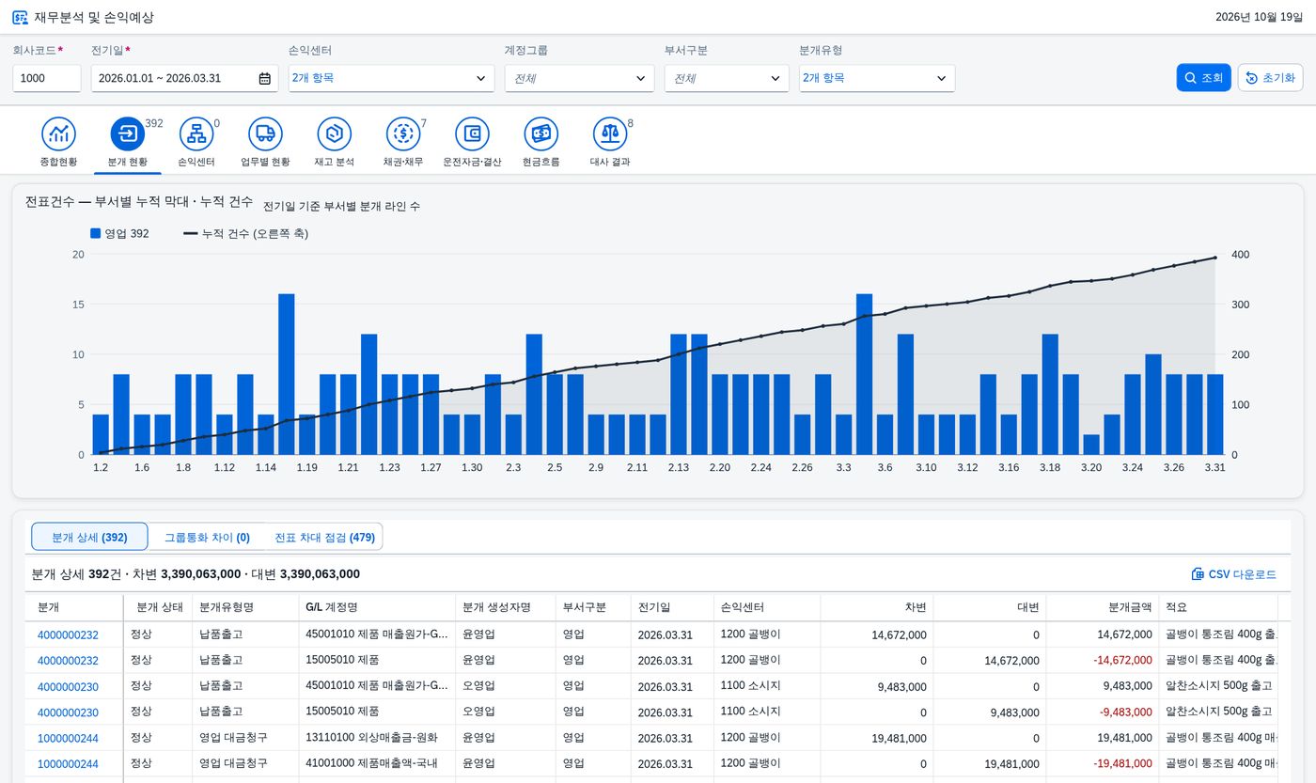
Task: Open the 손익센터 hierarchy icon
Action: pyautogui.click(x=196, y=134)
